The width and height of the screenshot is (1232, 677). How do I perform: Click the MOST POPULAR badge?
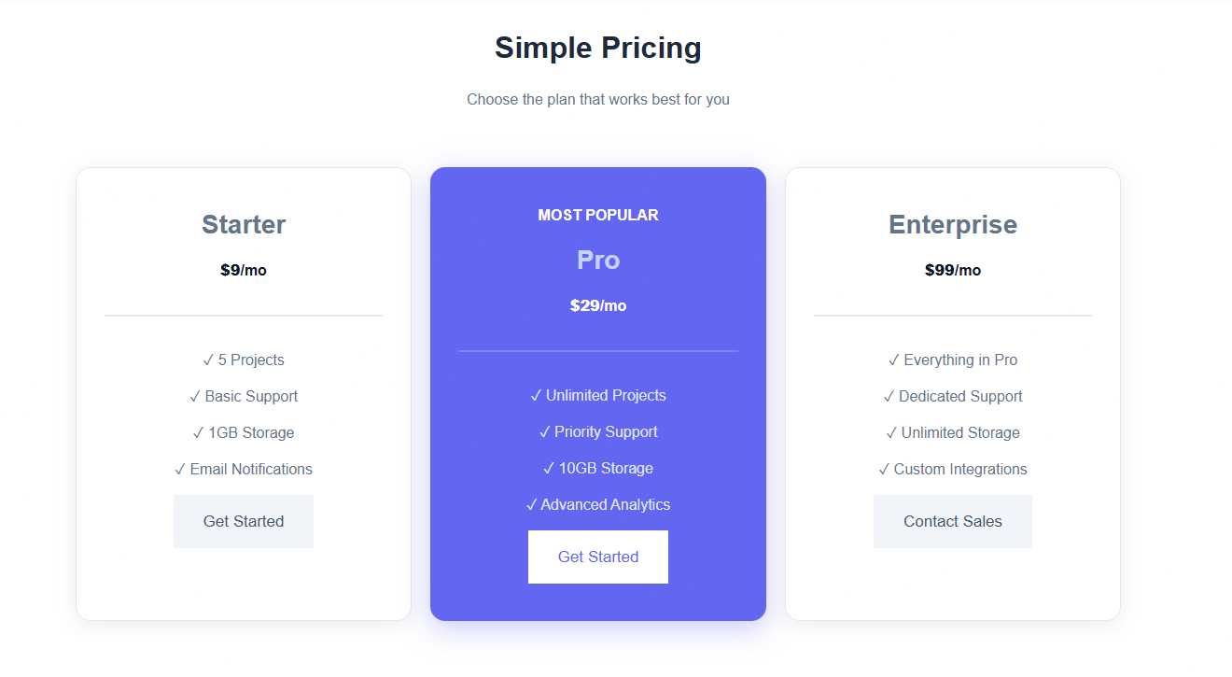pyautogui.click(x=598, y=215)
